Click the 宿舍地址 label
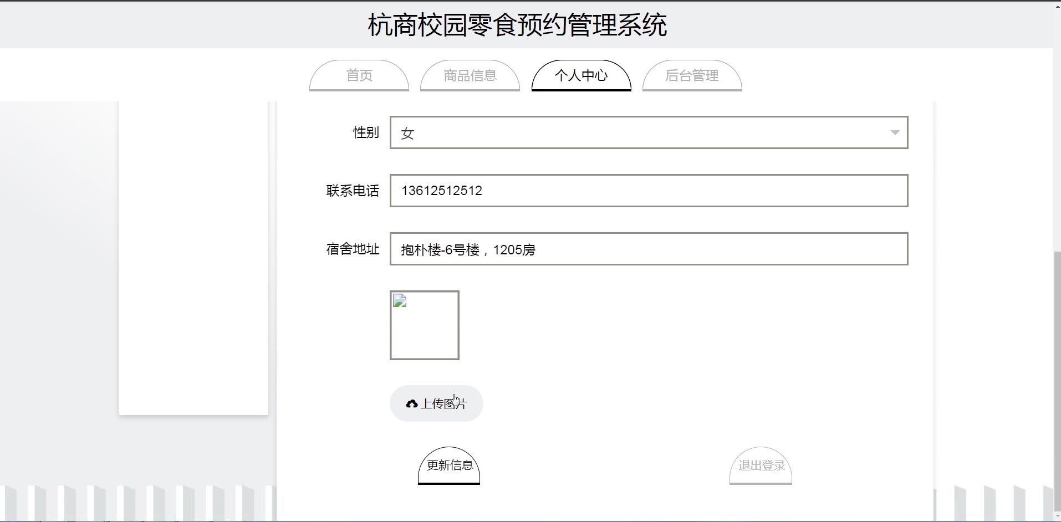Image resolution: width=1061 pixels, height=522 pixels. pos(353,249)
